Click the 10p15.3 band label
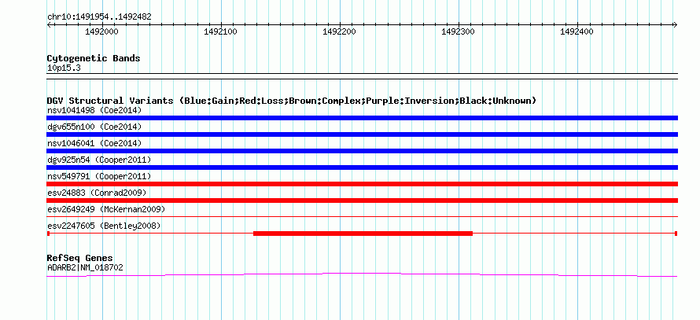This screenshot has width=700, height=320. click(64, 68)
